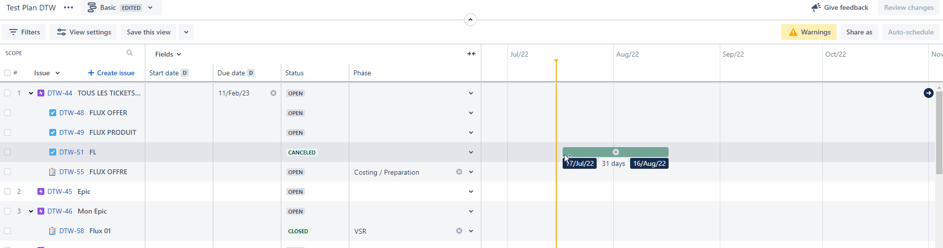The width and height of the screenshot is (943, 248).
Task: Click Create issue link
Action: [111, 73]
